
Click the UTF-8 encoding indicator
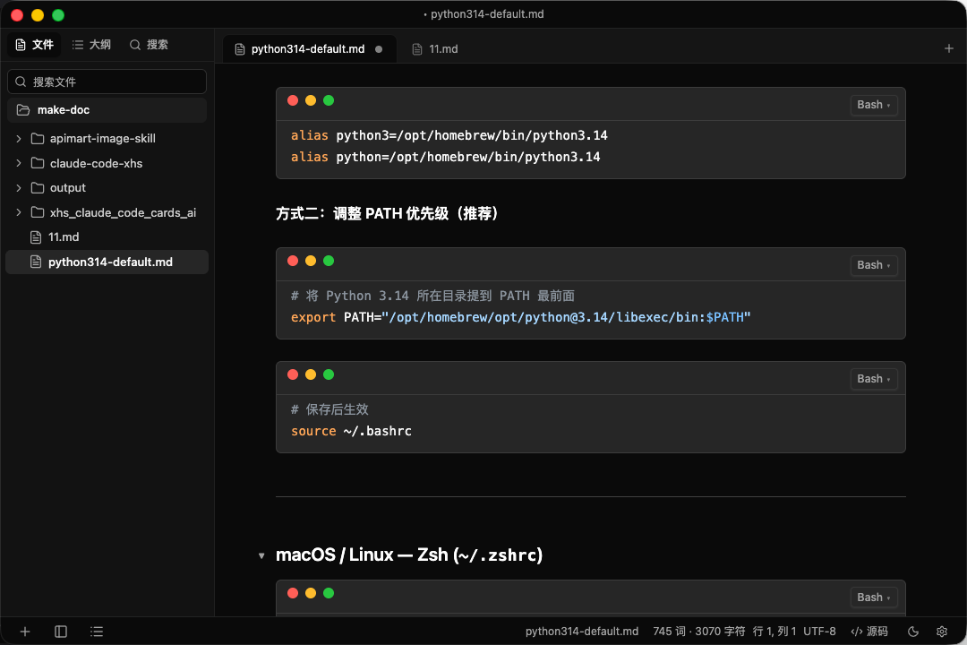pyautogui.click(x=819, y=632)
